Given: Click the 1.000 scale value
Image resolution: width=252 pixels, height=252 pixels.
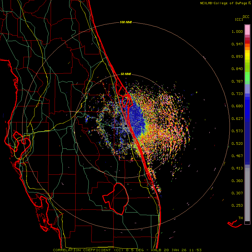Looking at the screenshot, I should coord(237,31).
